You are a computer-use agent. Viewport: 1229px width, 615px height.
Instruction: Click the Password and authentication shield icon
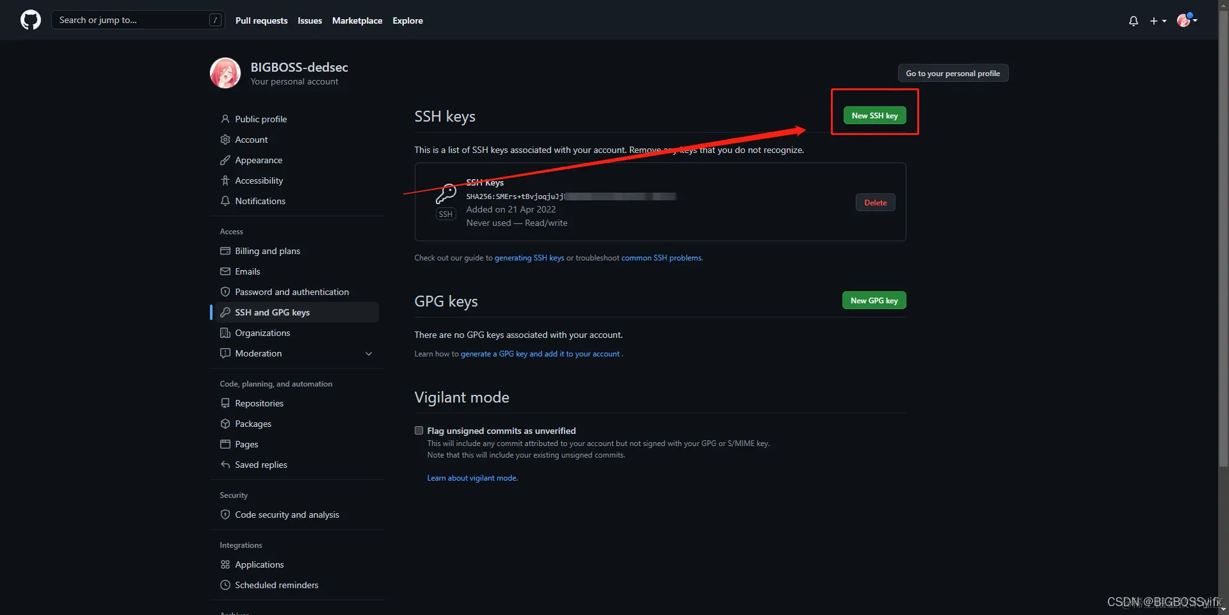(225, 292)
